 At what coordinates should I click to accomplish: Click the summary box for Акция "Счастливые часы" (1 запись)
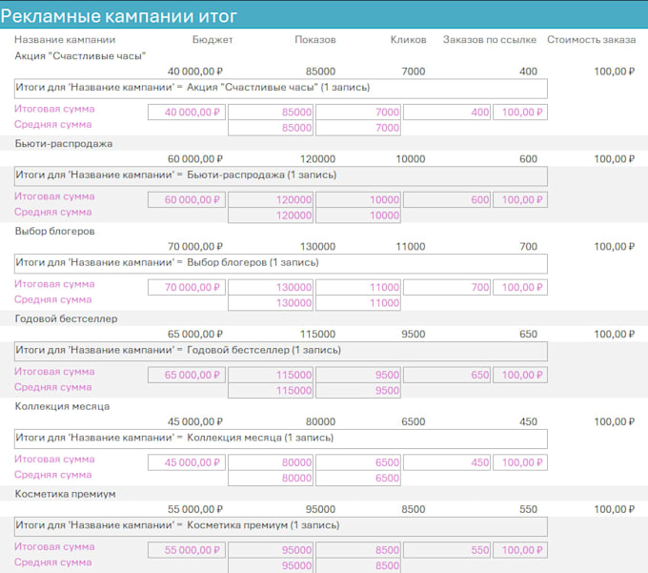[x=280, y=89]
